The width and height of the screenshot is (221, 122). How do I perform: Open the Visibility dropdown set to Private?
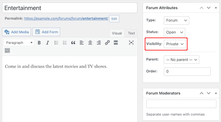click(x=175, y=44)
